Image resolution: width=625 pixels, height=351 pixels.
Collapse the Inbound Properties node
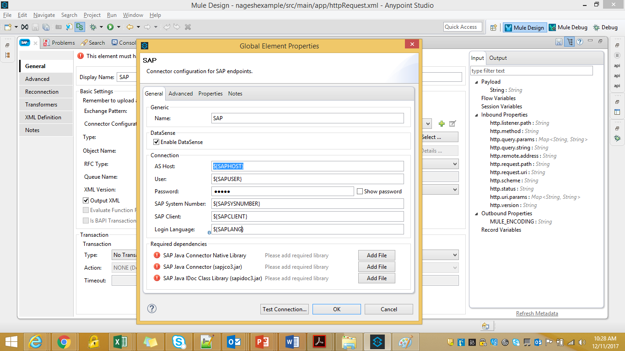[476, 115]
